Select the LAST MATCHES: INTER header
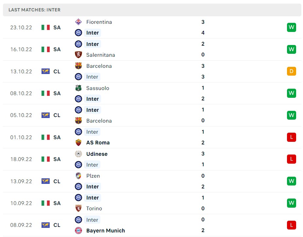This screenshot has height=237, width=303. click(34, 10)
